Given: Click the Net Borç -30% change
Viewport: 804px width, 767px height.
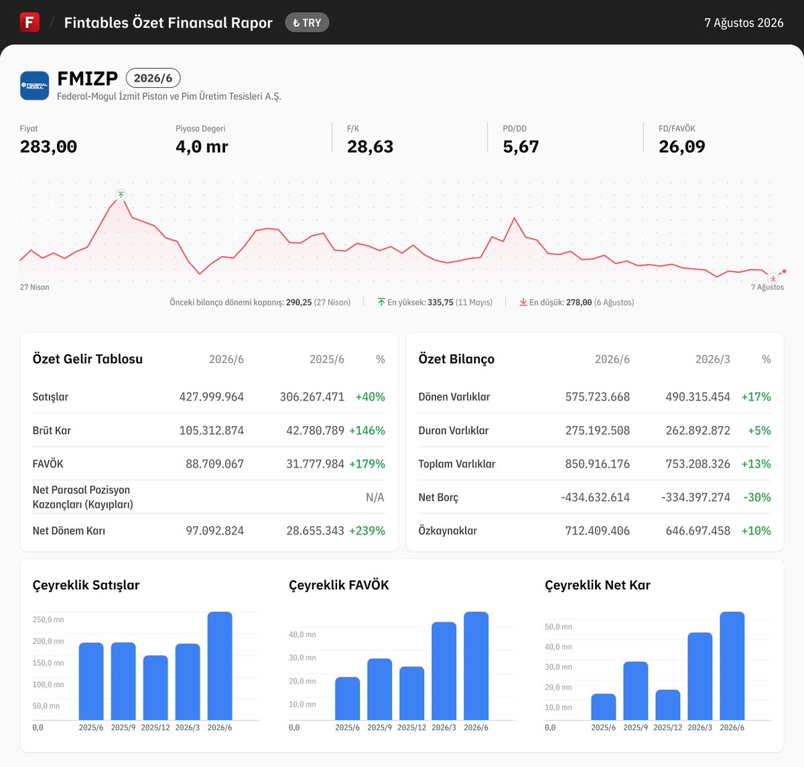Looking at the screenshot, I should click(x=757, y=497).
